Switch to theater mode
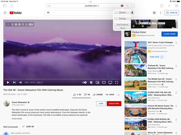 point(104,82)
